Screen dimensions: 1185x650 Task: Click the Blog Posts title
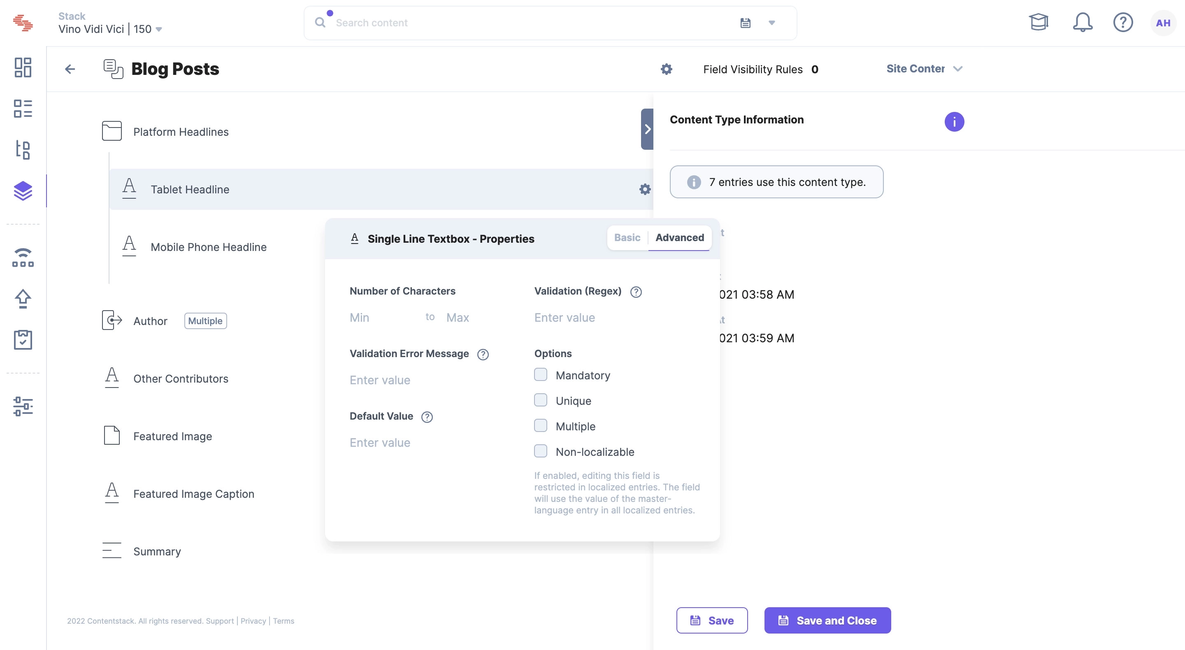tap(175, 69)
